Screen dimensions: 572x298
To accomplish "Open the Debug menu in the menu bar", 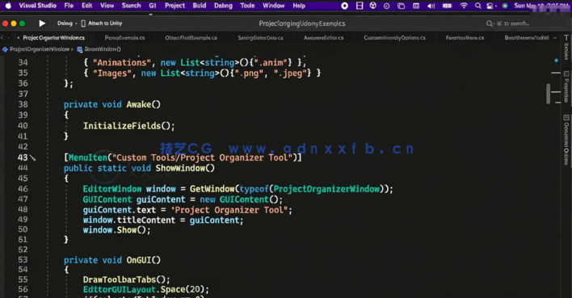I will coord(223,6).
